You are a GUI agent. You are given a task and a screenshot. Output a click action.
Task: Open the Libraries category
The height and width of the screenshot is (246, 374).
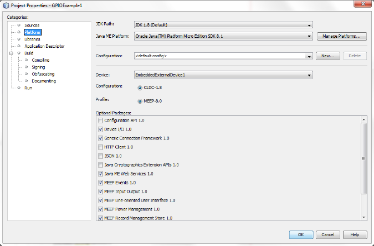coord(32,39)
